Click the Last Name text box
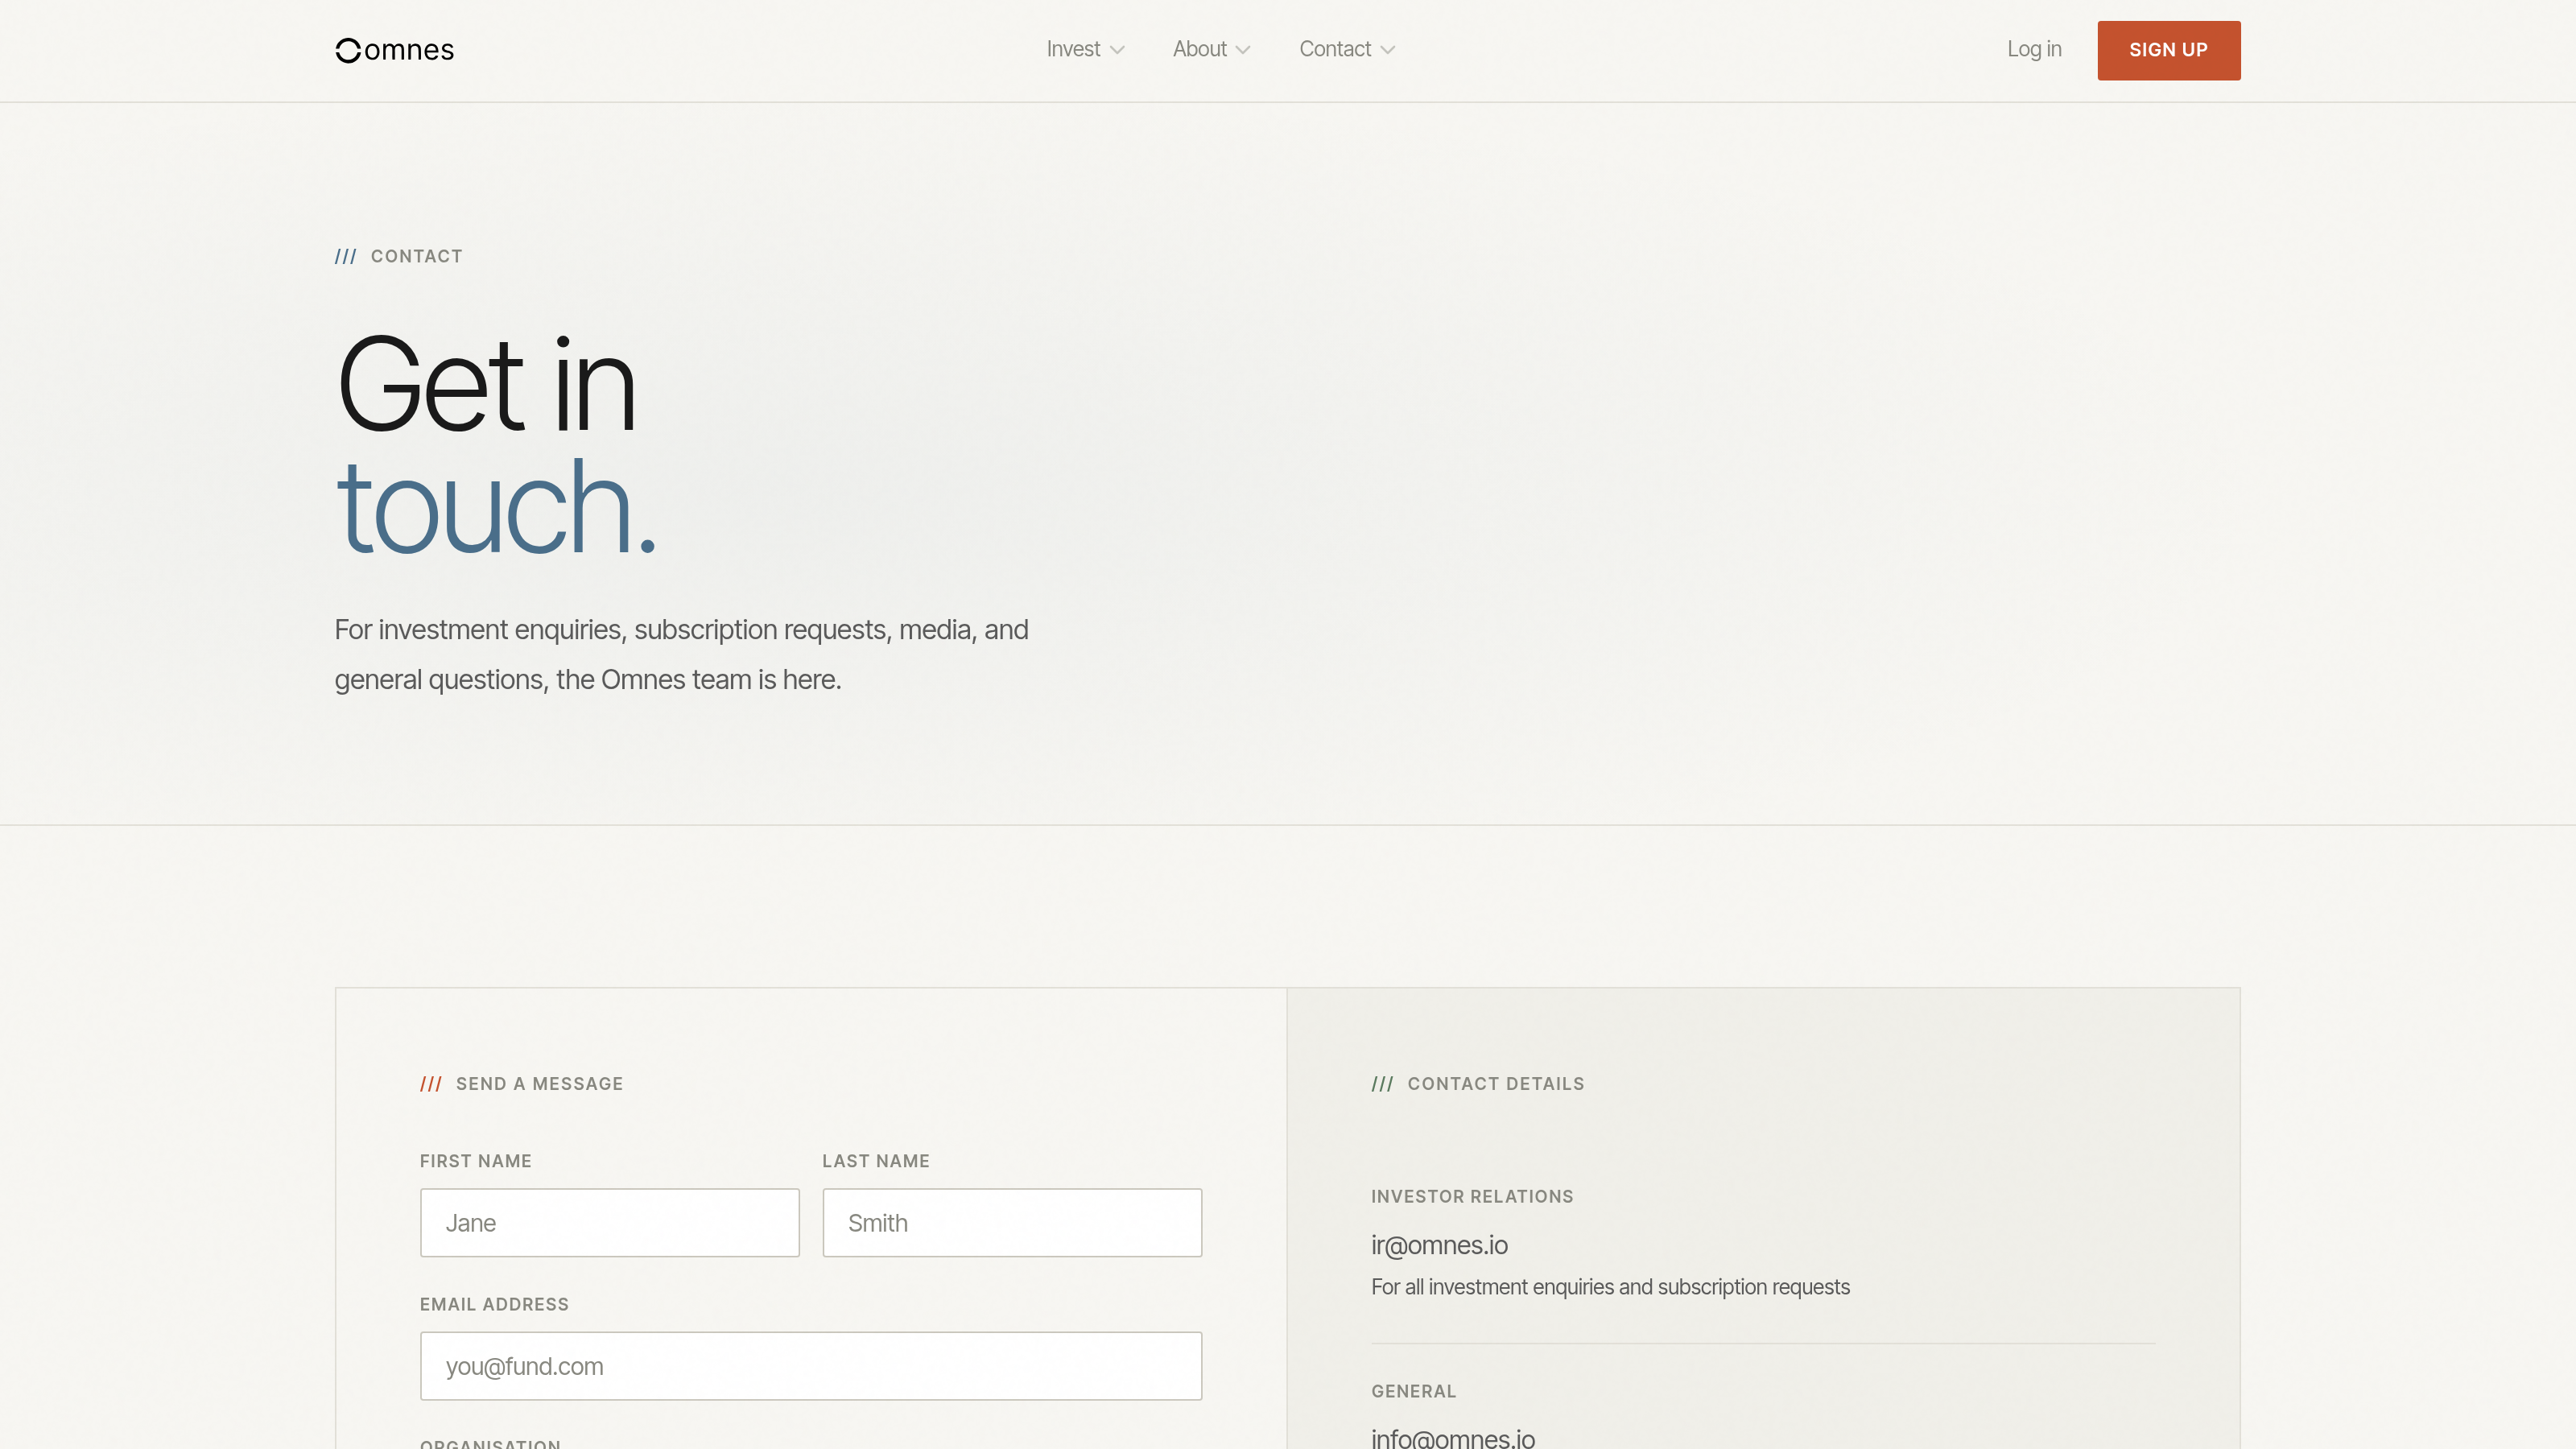The image size is (2576, 1449). pyautogui.click(x=1012, y=1222)
